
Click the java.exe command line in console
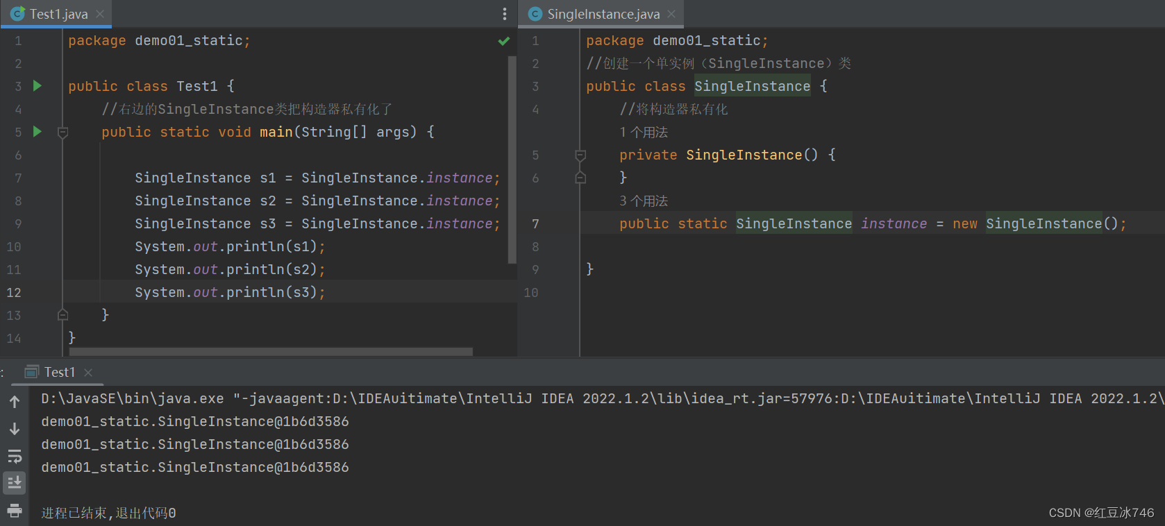click(603, 398)
